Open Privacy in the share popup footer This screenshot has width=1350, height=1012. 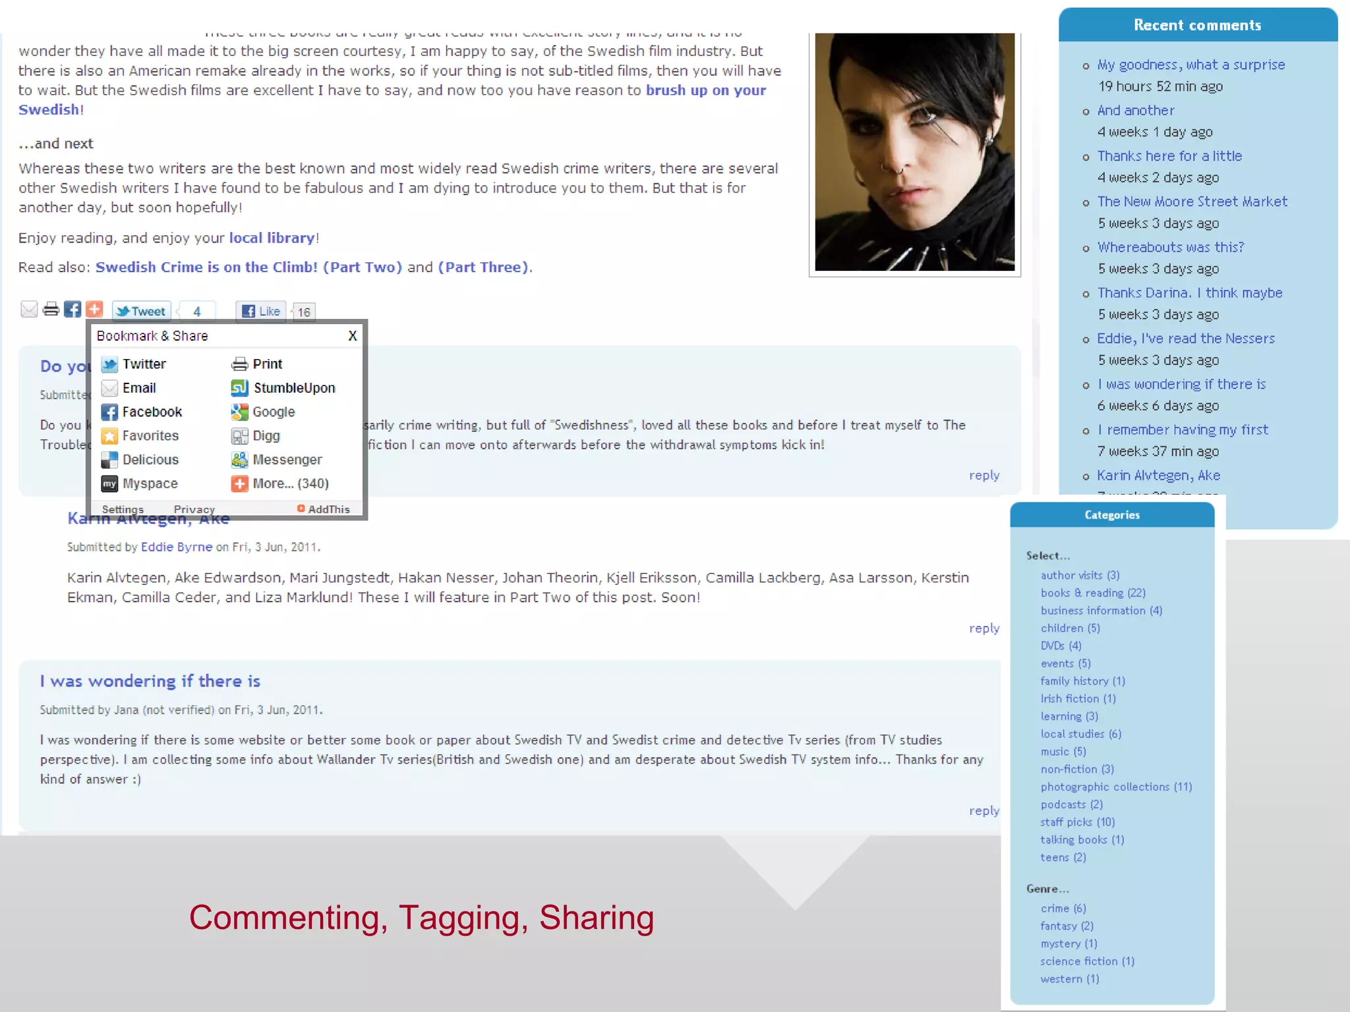tap(194, 509)
